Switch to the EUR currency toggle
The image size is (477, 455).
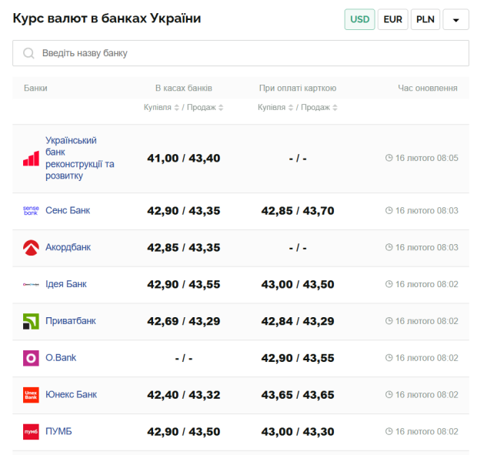click(392, 19)
